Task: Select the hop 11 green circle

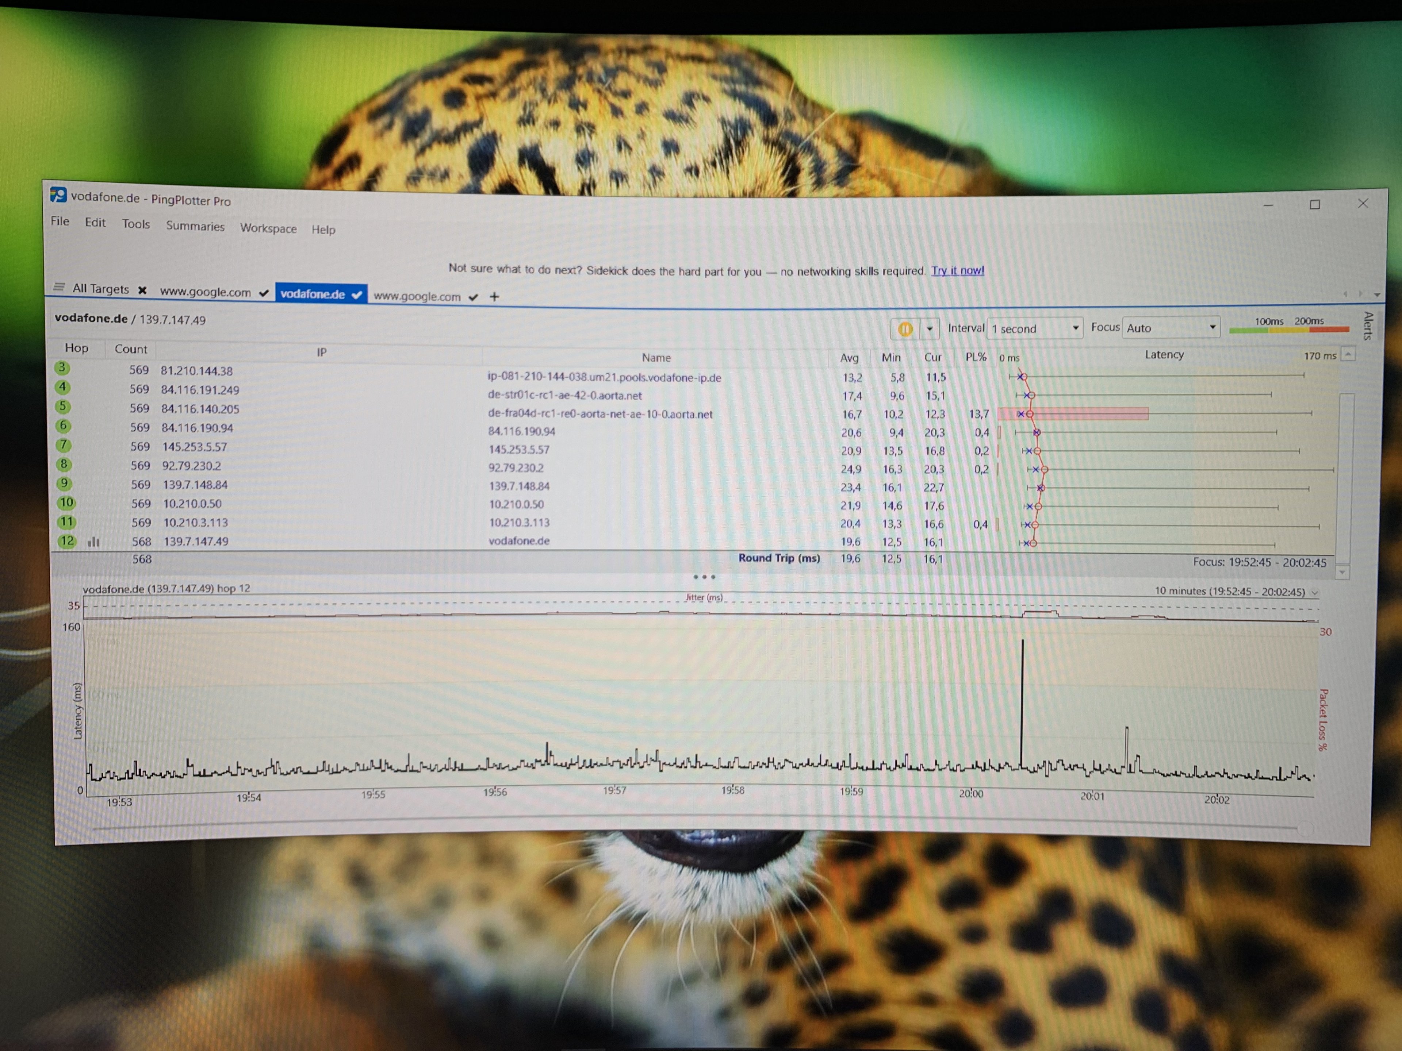Action: pos(66,522)
